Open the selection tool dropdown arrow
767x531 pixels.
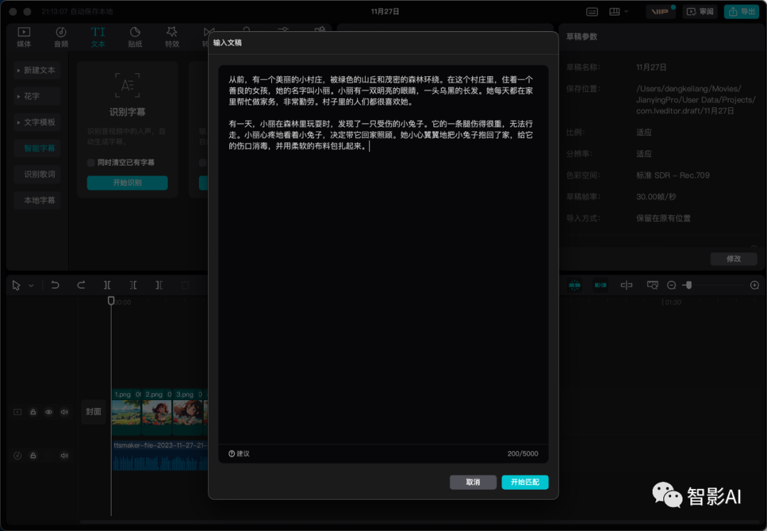coord(30,284)
